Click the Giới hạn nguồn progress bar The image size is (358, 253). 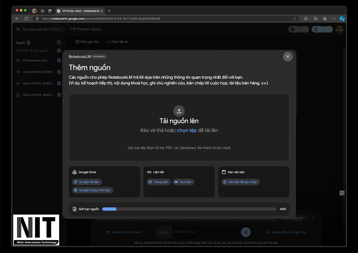189,209
